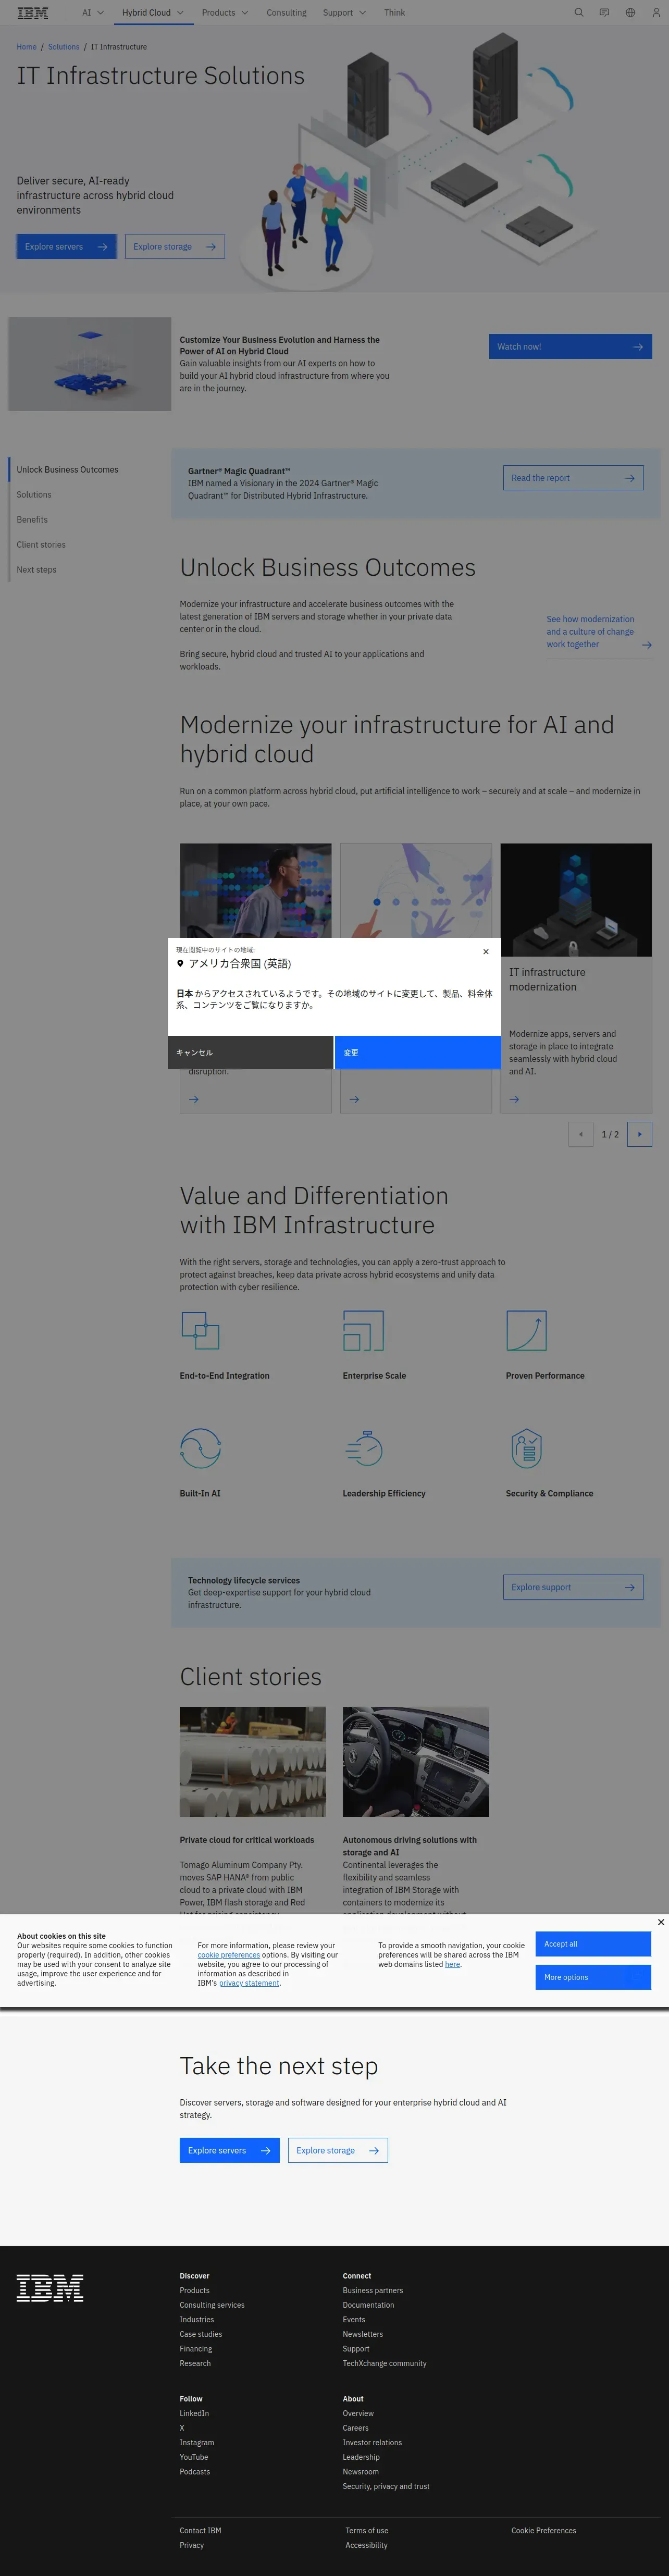Open LinkedIn footer link

[194, 2413]
